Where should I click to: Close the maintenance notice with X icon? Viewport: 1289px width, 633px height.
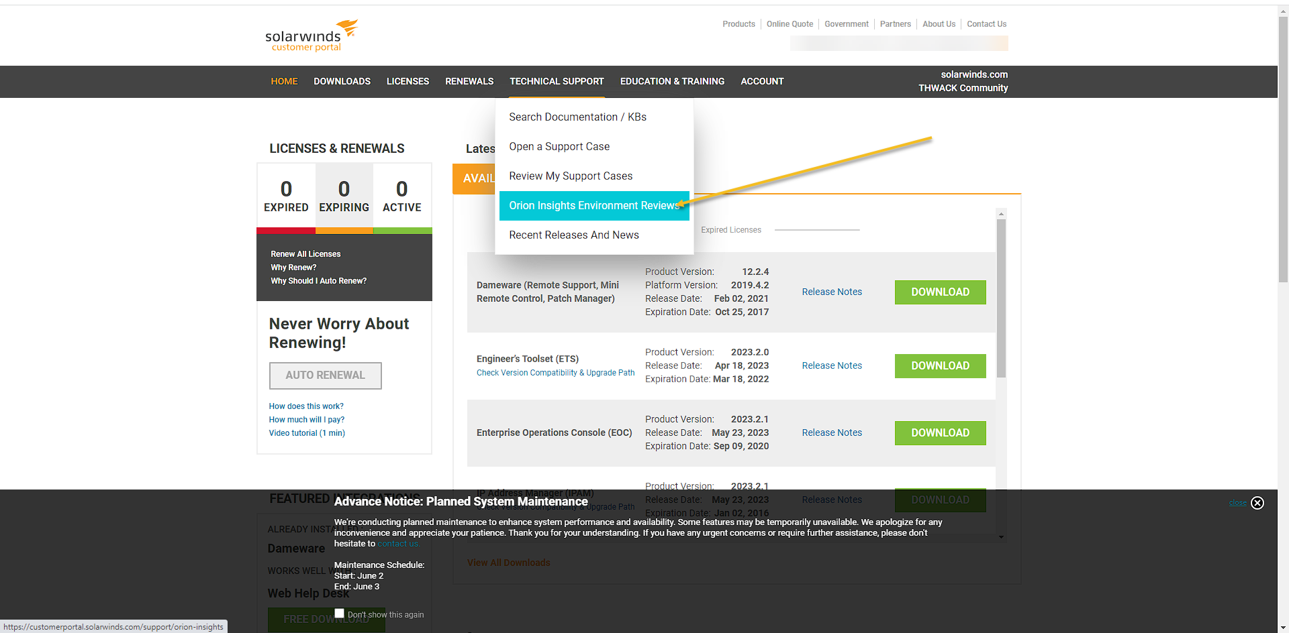pos(1257,503)
